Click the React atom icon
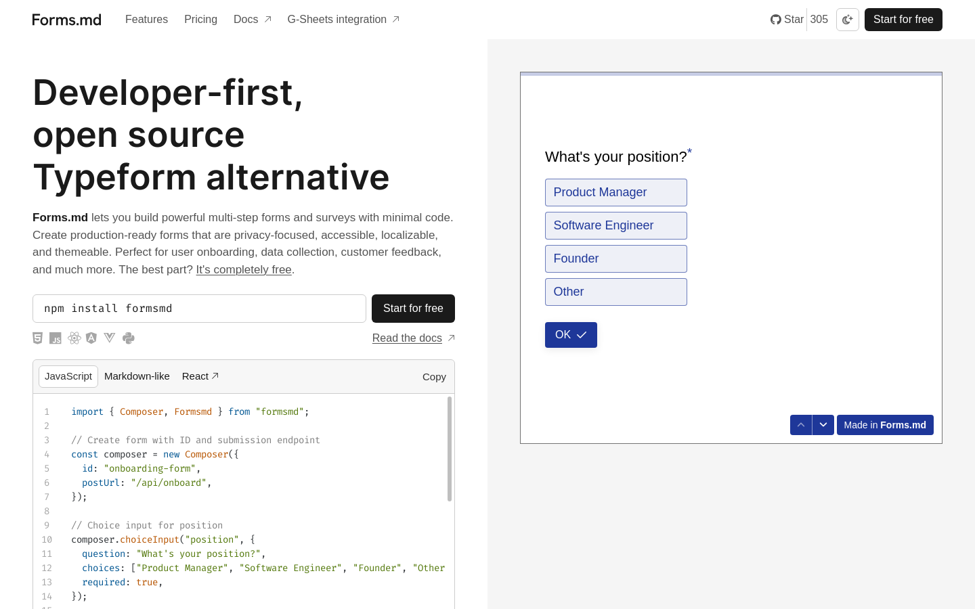The height and width of the screenshot is (609, 975). tap(74, 338)
